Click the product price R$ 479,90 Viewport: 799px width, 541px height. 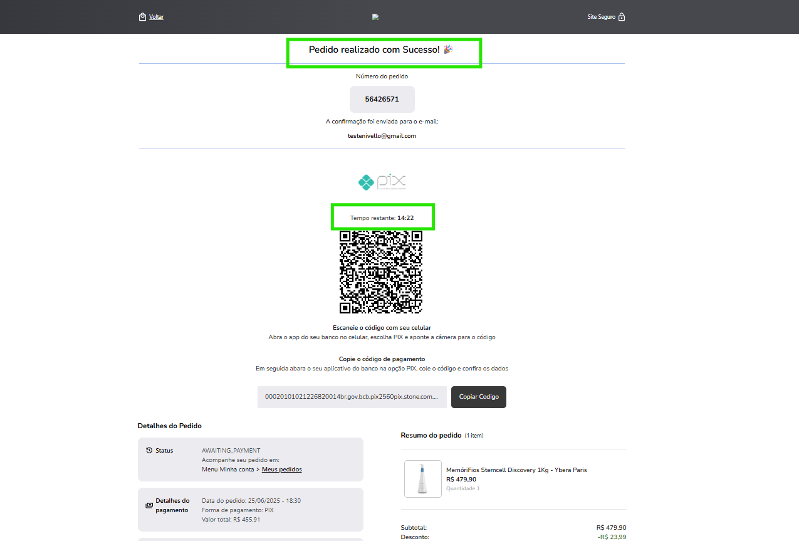pos(461,479)
